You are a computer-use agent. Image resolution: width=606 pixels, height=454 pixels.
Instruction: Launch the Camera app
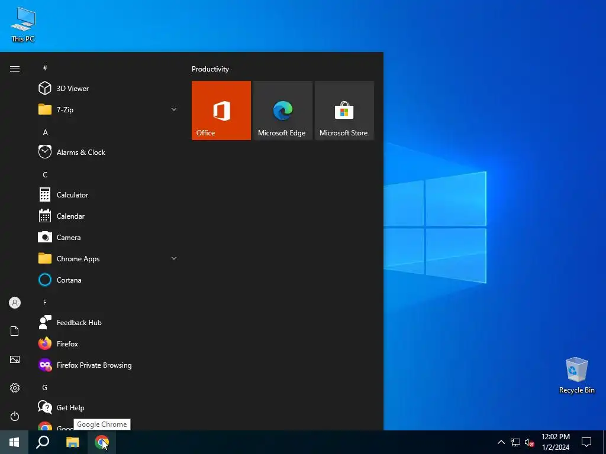[108, 238]
